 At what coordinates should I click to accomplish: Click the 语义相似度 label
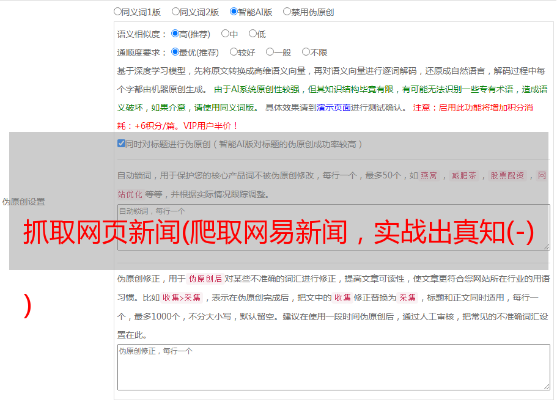pos(142,34)
